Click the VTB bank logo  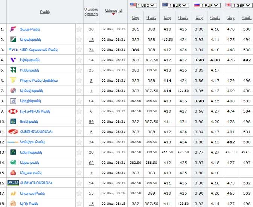tap(13, 50)
